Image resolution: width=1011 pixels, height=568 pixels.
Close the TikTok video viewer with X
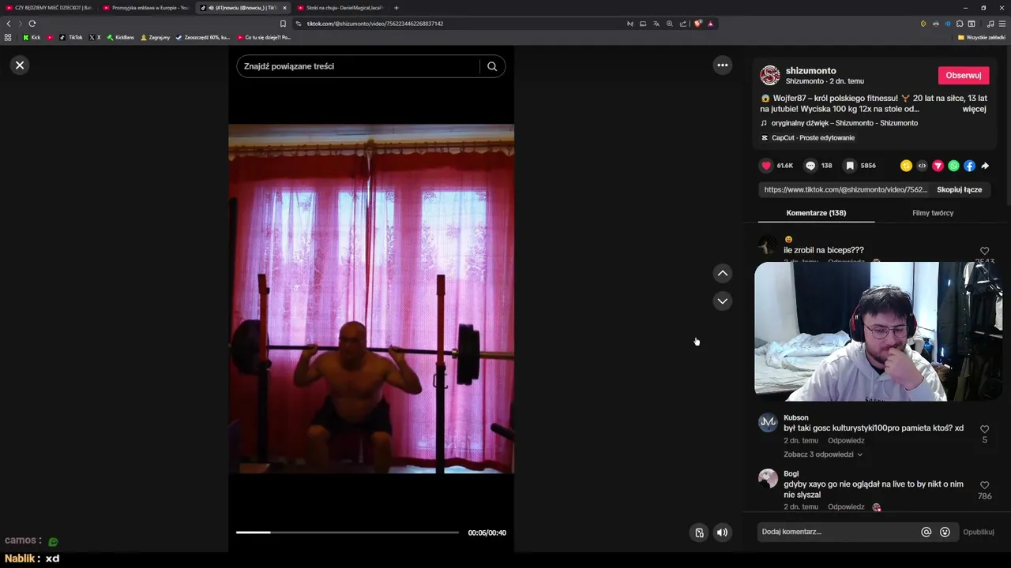click(20, 65)
